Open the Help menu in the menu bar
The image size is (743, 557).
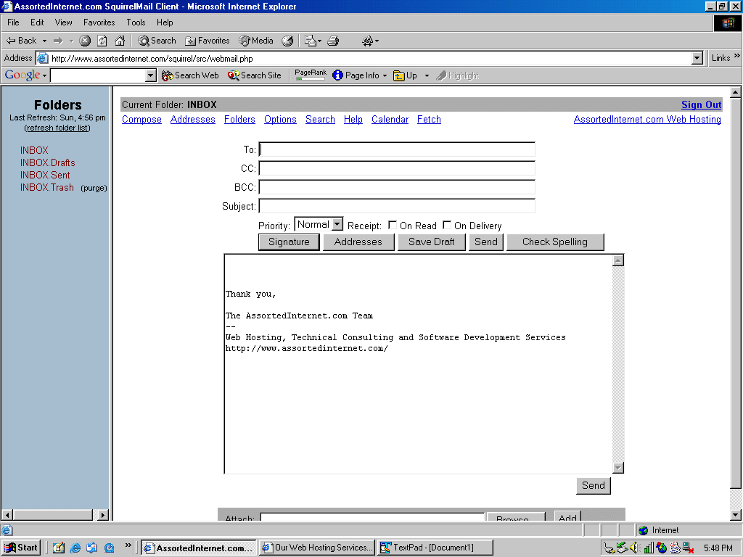pos(165,22)
